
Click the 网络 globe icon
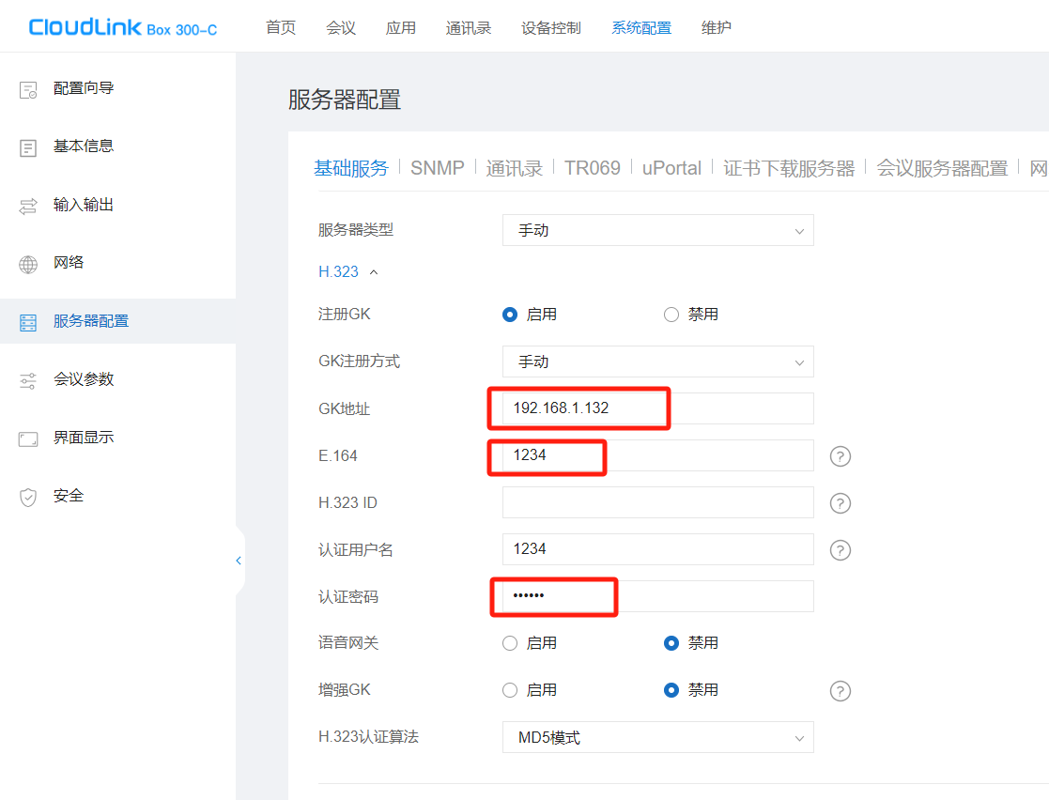pyautogui.click(x=28, y=264)
